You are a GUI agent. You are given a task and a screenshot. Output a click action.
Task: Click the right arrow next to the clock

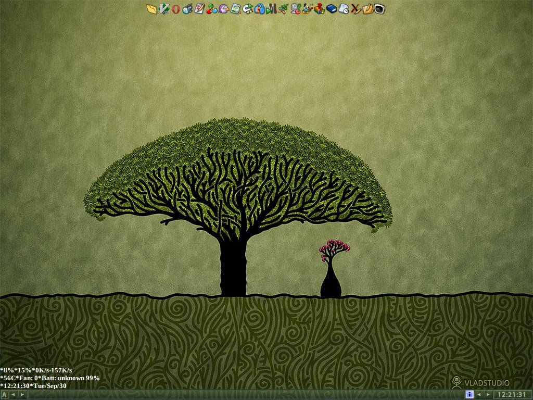click(x=488, y=395)
